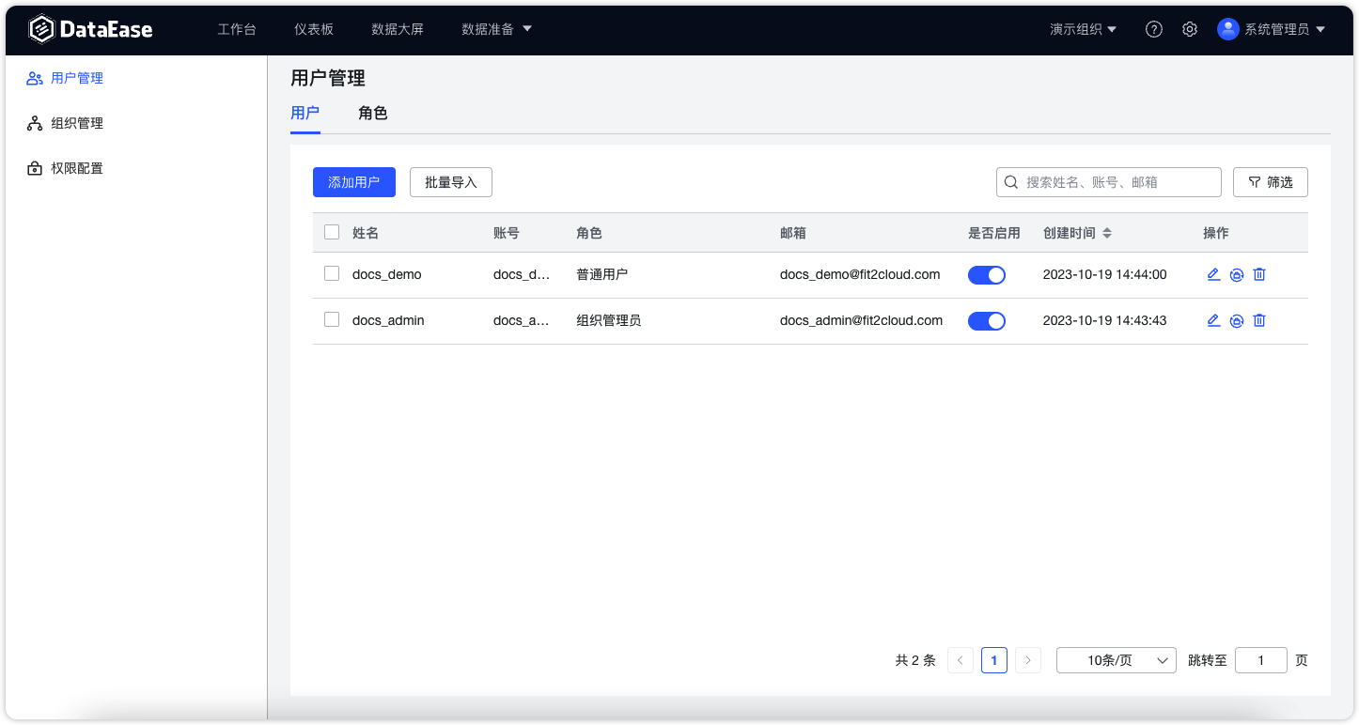Click the 共 2 条 total count
1359x725 pixels.
point(915,660)
